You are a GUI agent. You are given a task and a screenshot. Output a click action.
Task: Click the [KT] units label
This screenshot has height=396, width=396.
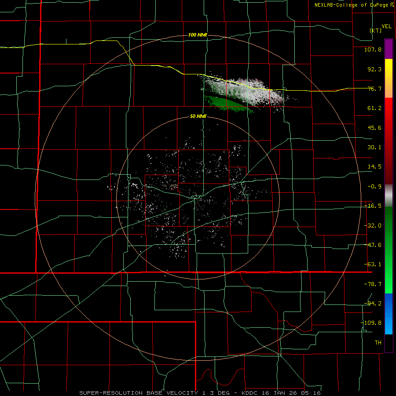click(x=376, y=30)
